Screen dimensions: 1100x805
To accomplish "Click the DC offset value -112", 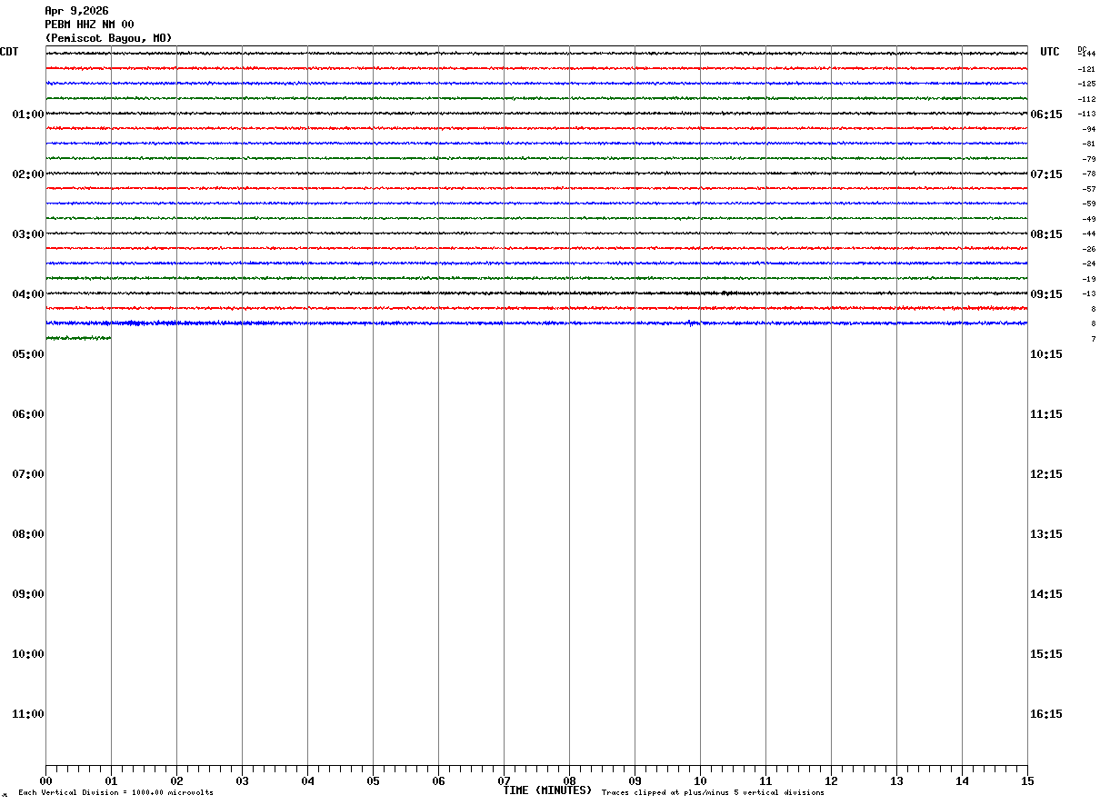I will [1086, 99].
